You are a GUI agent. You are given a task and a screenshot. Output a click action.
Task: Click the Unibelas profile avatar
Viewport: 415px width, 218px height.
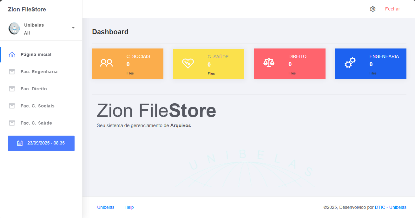pyautogui.click(x=14, y=29)
